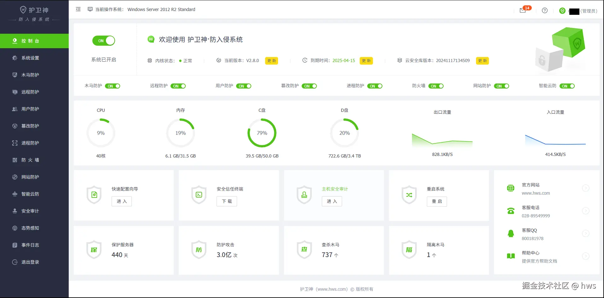Click the restart system shield icon
Viewport: 604px width, 298px height.
(x=409, y=195)
